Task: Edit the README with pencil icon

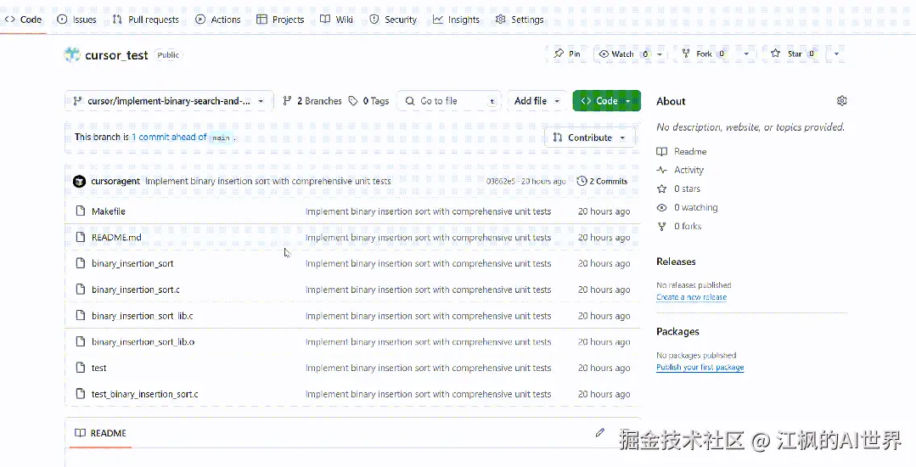Action: pyautogui.click(x=600, y=432)
